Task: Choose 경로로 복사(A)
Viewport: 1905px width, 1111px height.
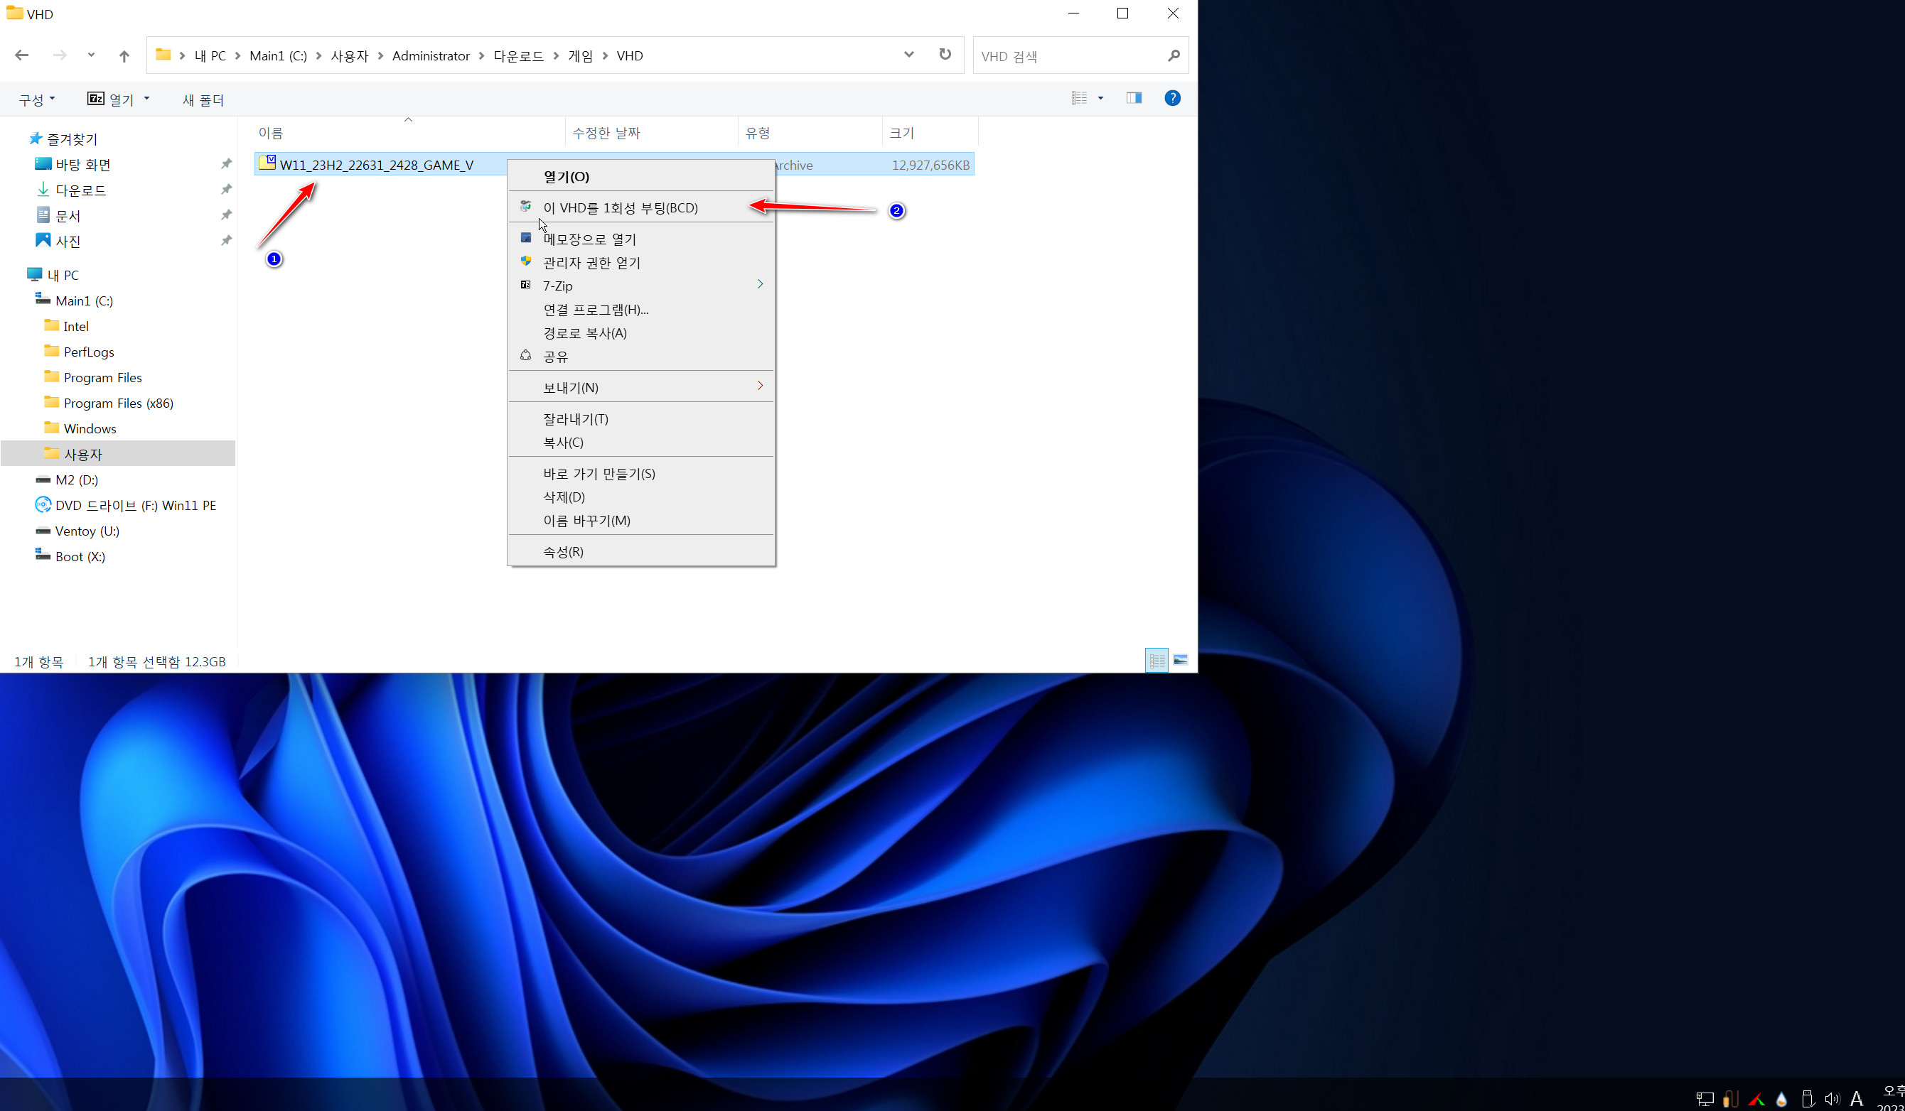Action: click(641, 332)
